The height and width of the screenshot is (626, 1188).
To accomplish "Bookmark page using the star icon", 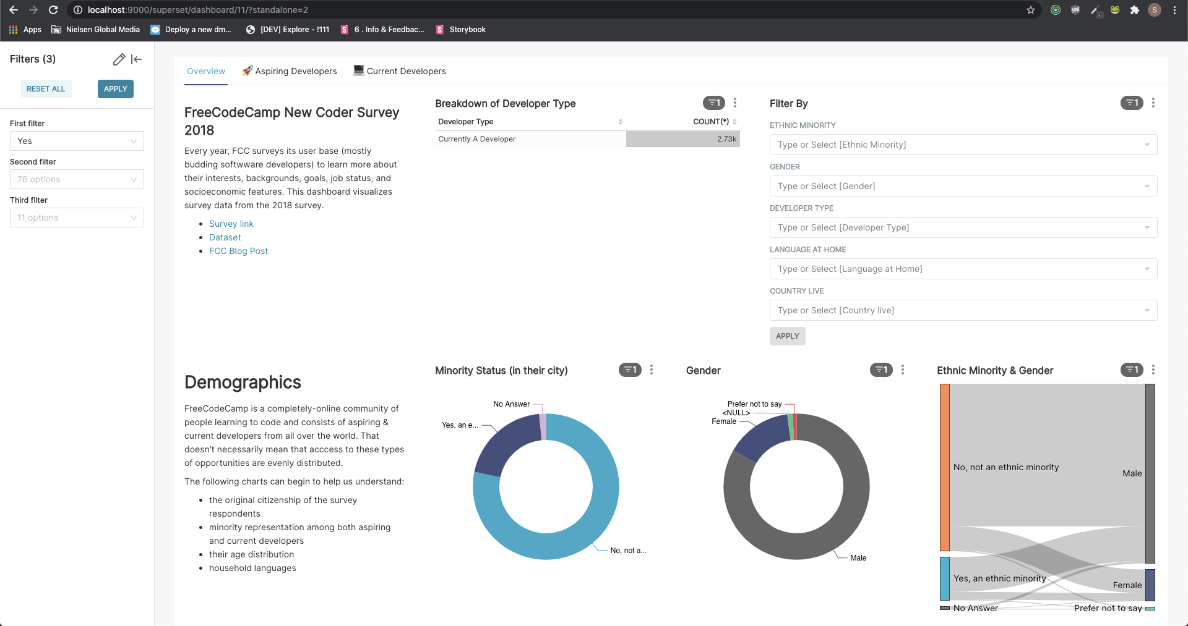I will (x=1031, y=10).
